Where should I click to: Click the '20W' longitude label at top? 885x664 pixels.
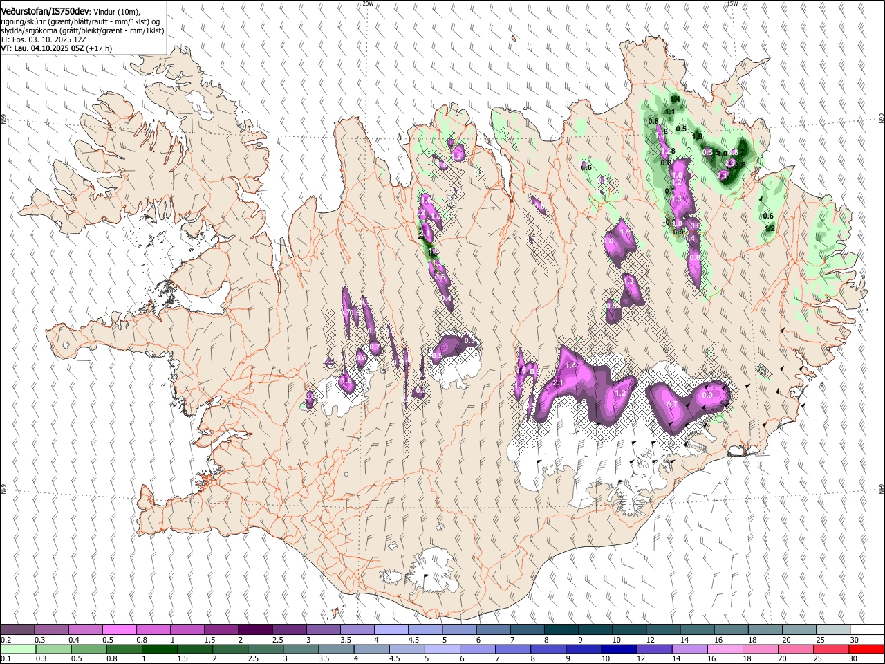point(368,3)
